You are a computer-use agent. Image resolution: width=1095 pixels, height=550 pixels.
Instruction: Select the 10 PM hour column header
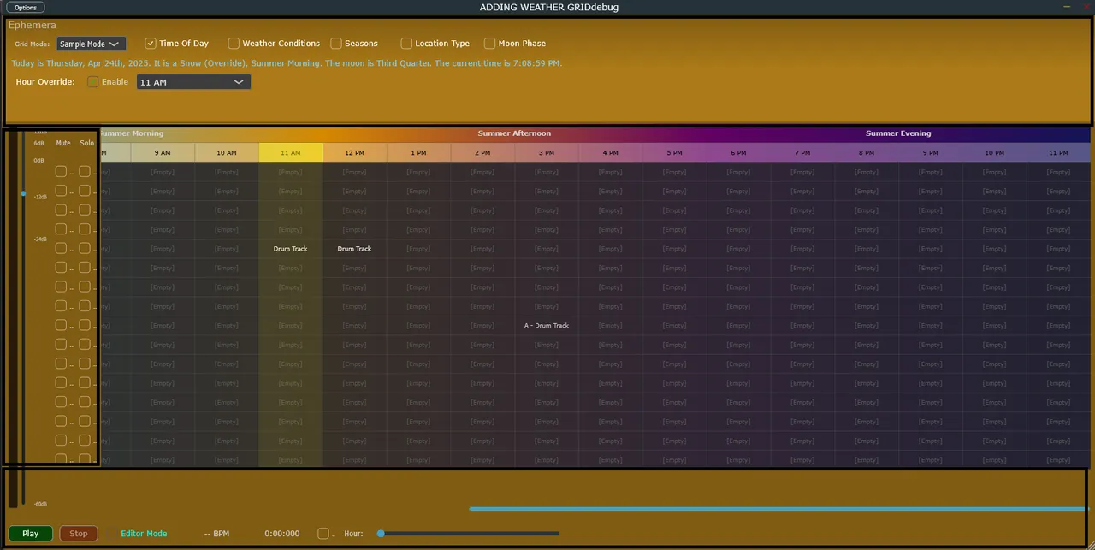(x=995, y=152)
